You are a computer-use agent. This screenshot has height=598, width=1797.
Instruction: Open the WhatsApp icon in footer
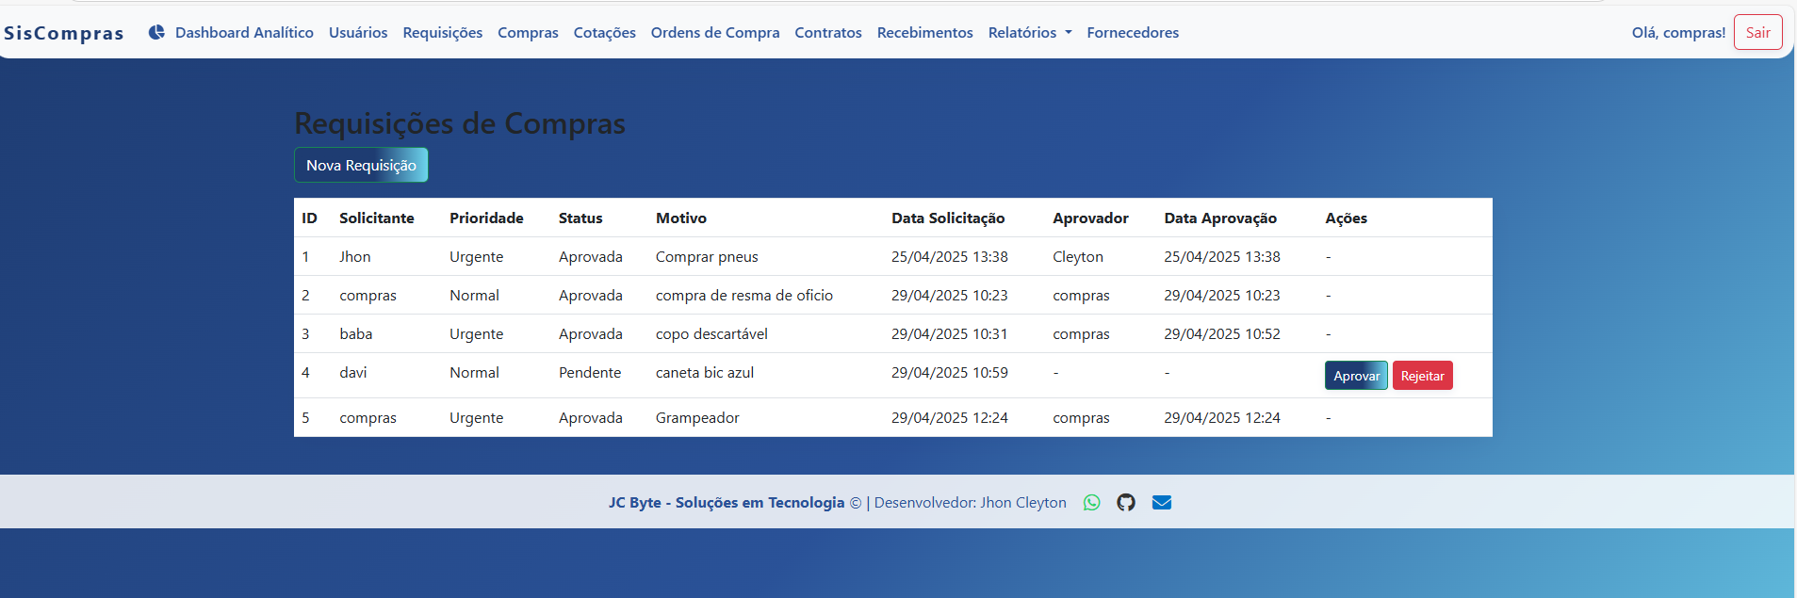click(1091, 503)
